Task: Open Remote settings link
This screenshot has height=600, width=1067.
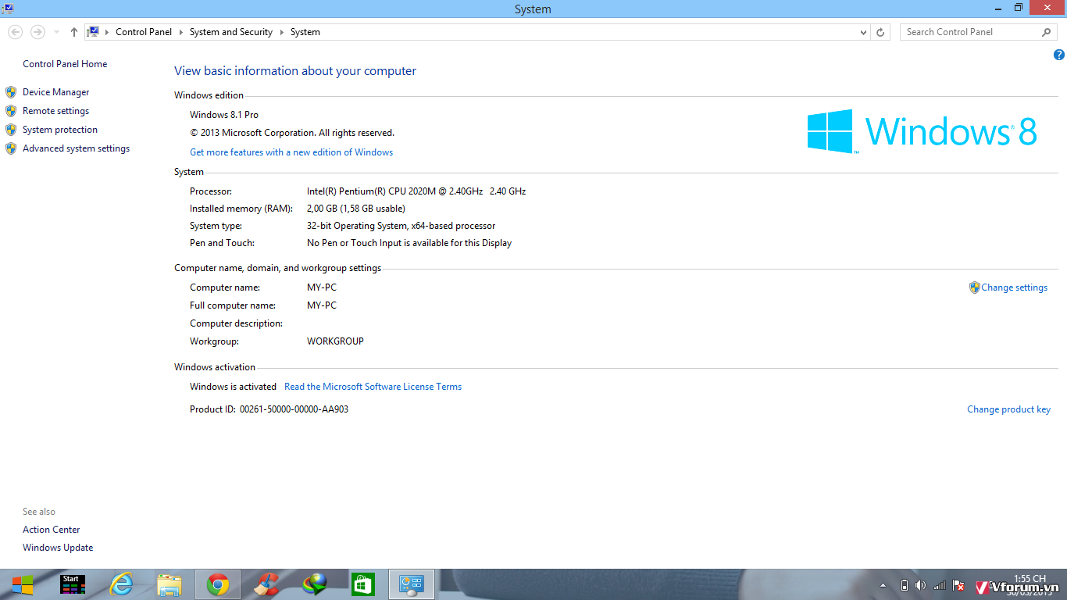Action: 55,111
